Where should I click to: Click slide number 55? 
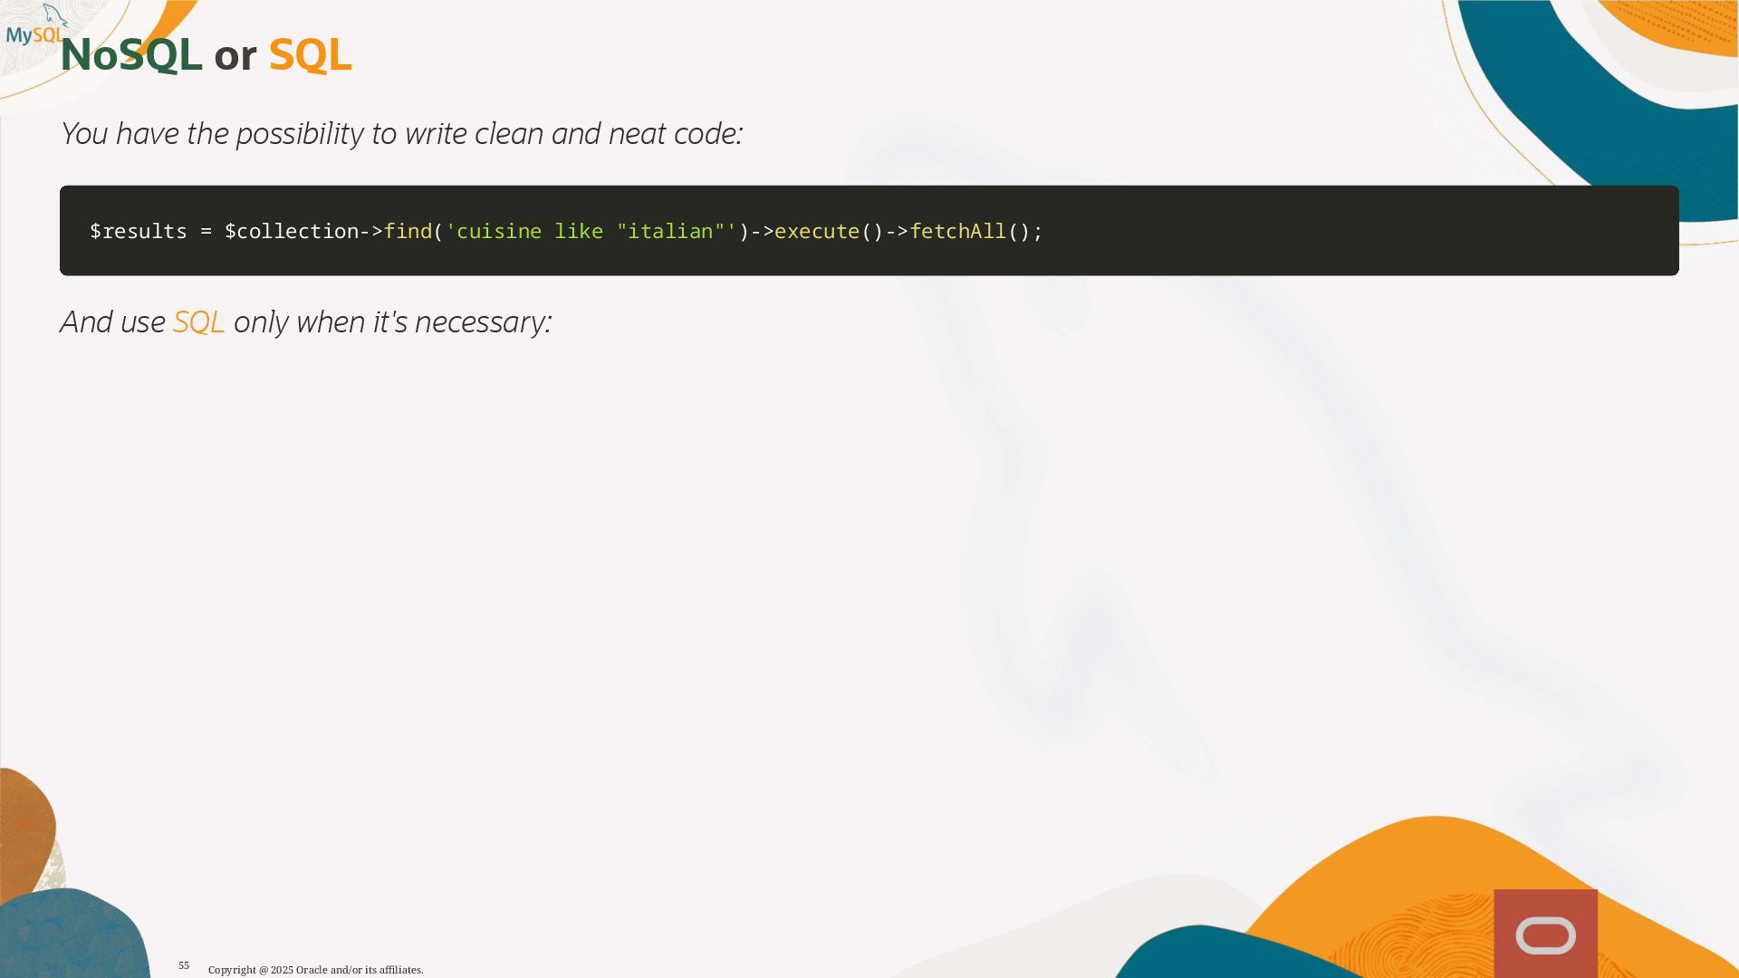click(x=184, y=965)
